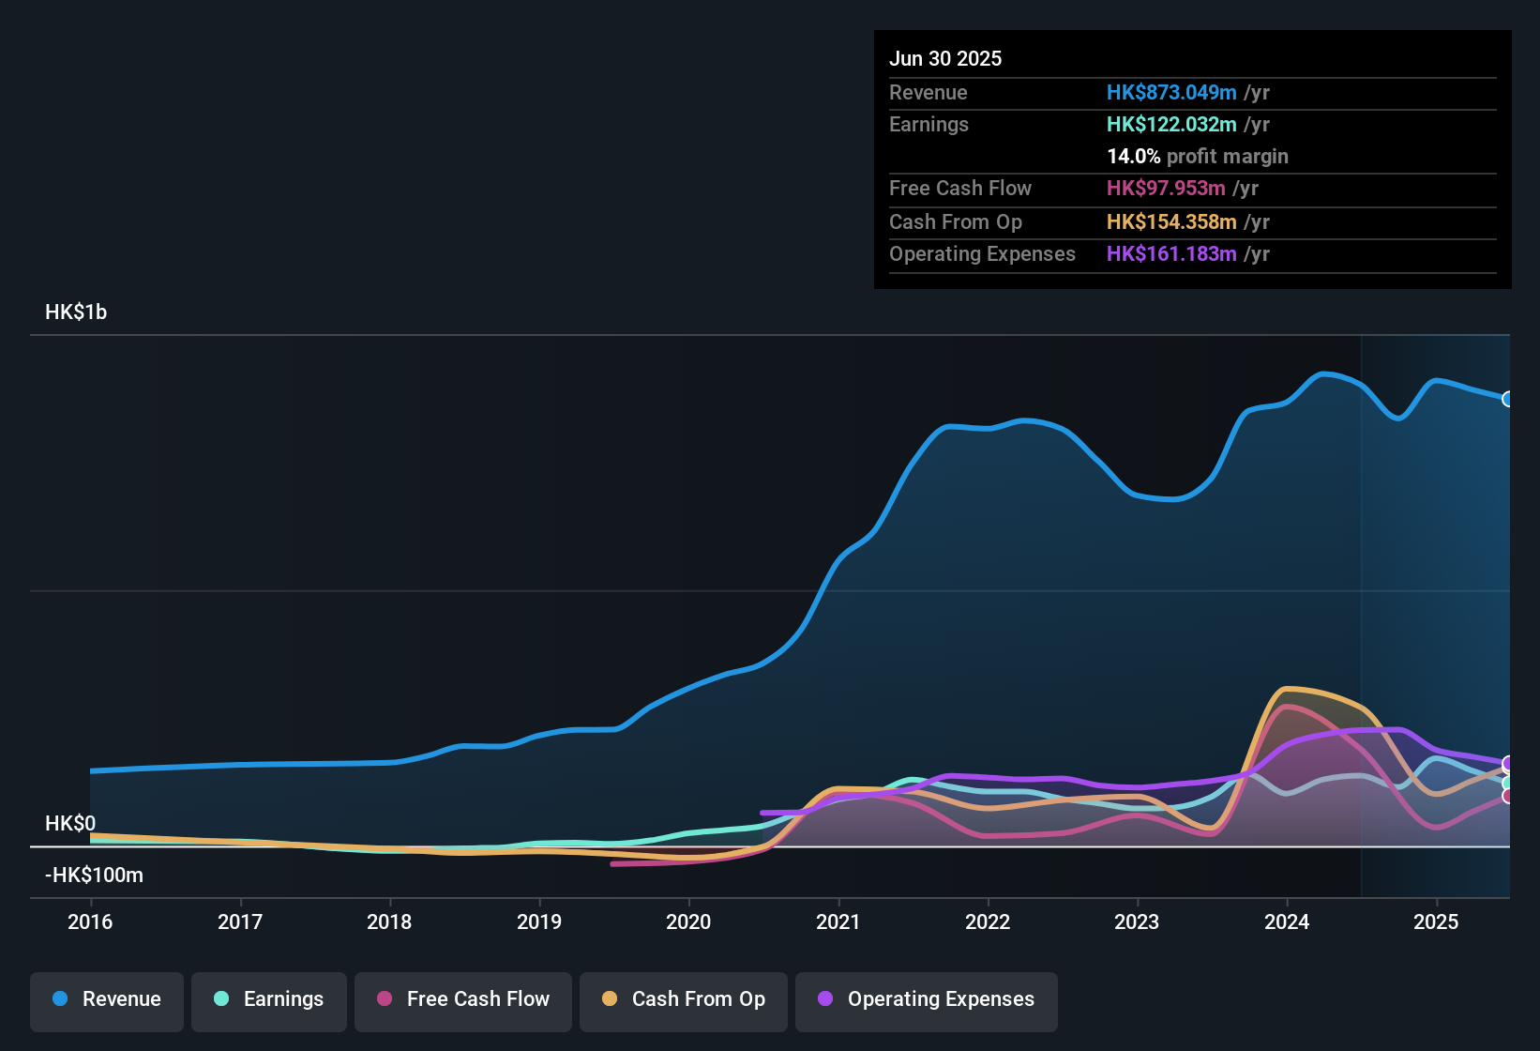
Task: Click the 14.0% profit margin row
Action: 1198,156
